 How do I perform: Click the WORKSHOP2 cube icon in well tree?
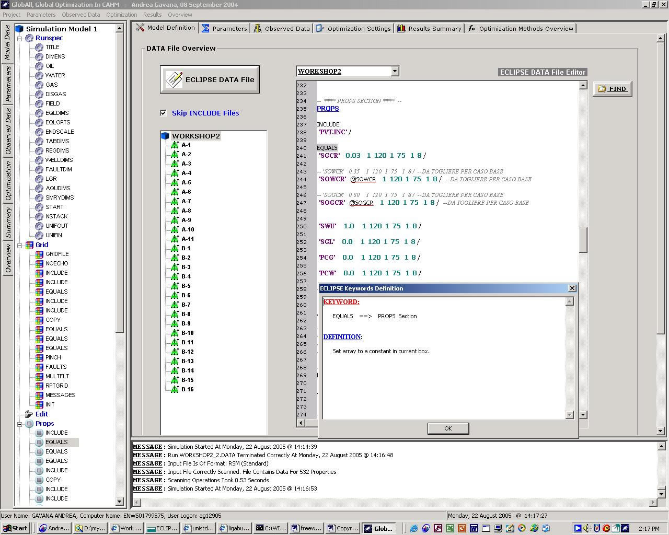tap(166, 136)
